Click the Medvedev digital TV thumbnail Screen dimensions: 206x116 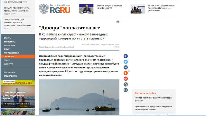pyautogui.click(x=86, y=9)
